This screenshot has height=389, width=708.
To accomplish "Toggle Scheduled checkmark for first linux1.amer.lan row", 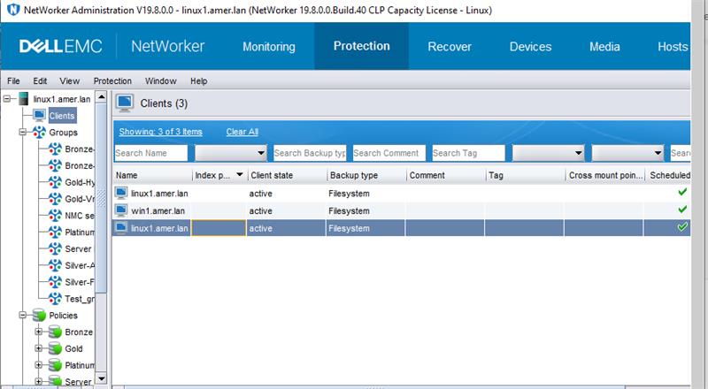I will point(681,193).
